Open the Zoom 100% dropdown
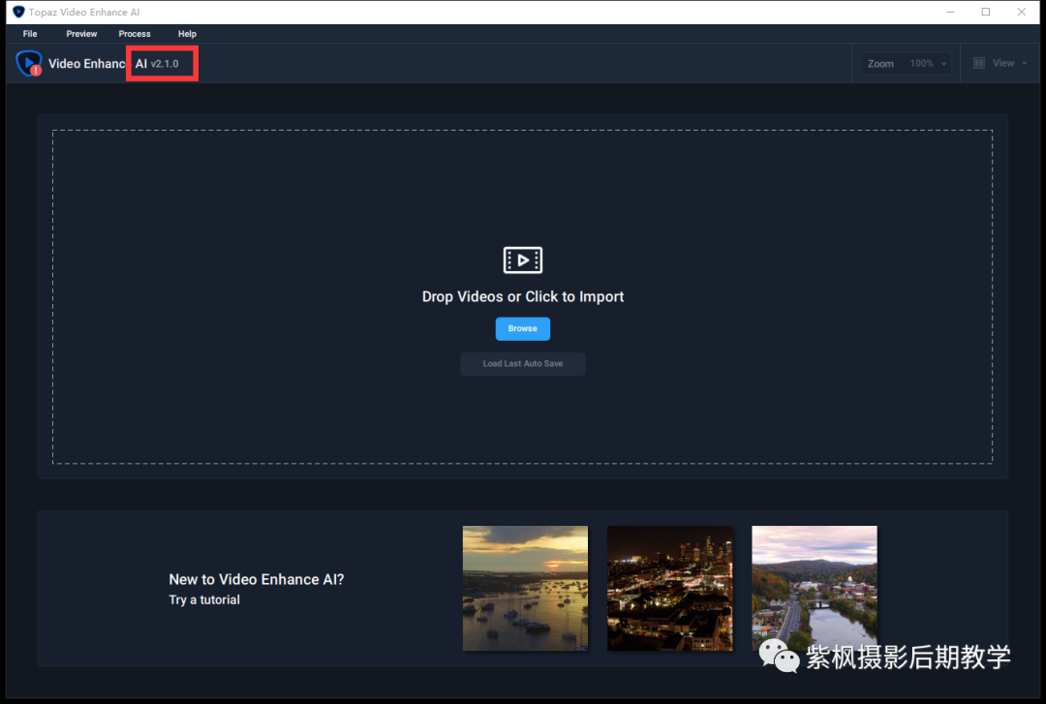Image resolution: width=1046 pixels, height=704 pixels. point(906,63)
